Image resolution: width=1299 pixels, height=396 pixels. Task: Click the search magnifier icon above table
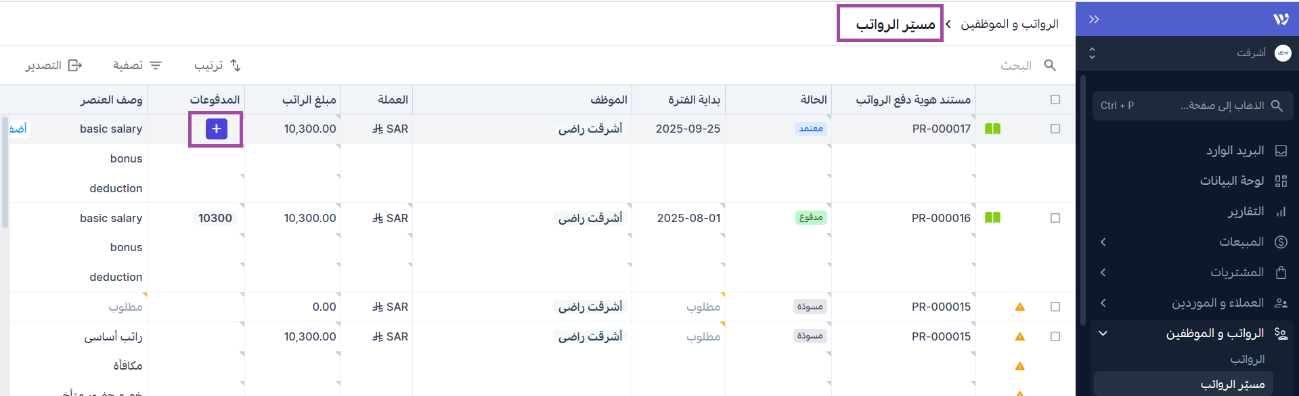click(x=1050, y=66)
